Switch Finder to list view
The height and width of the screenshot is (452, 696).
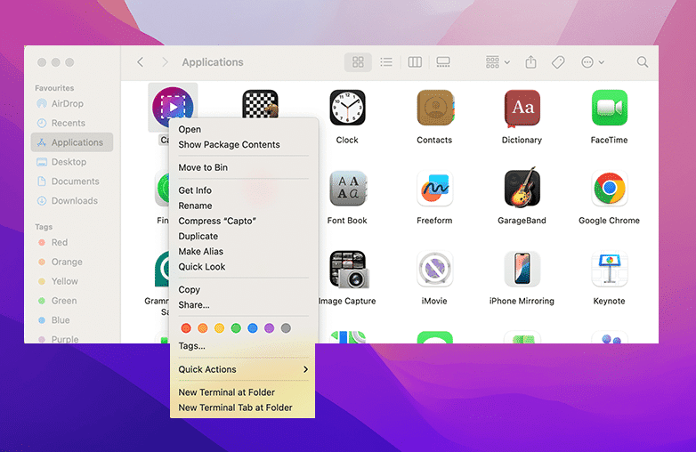click(x=386, y=62)
